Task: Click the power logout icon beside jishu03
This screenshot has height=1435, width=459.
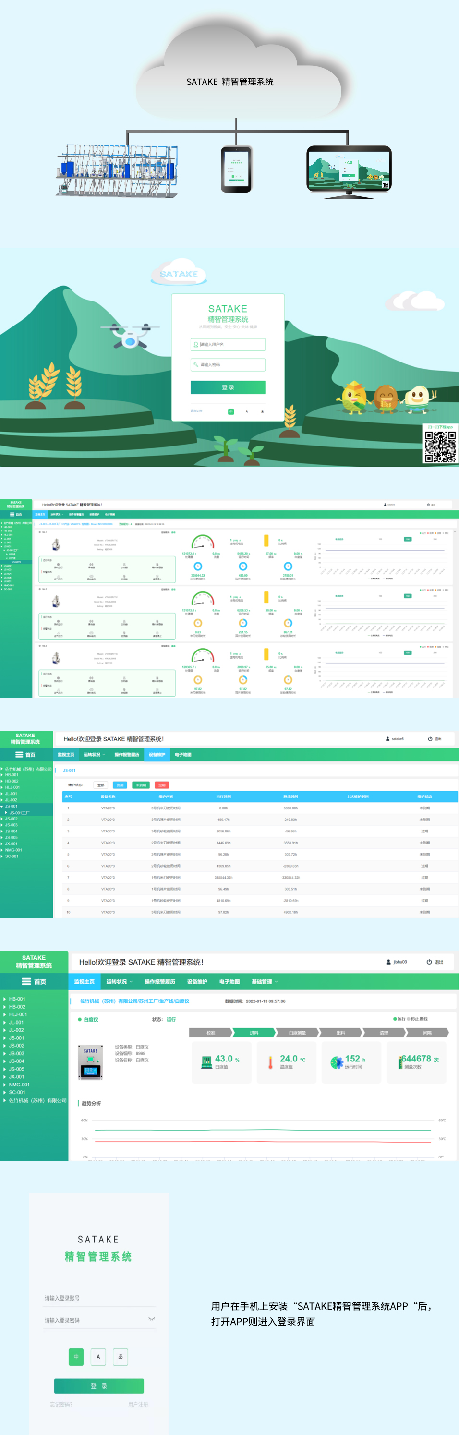Action: pos(429,962)
